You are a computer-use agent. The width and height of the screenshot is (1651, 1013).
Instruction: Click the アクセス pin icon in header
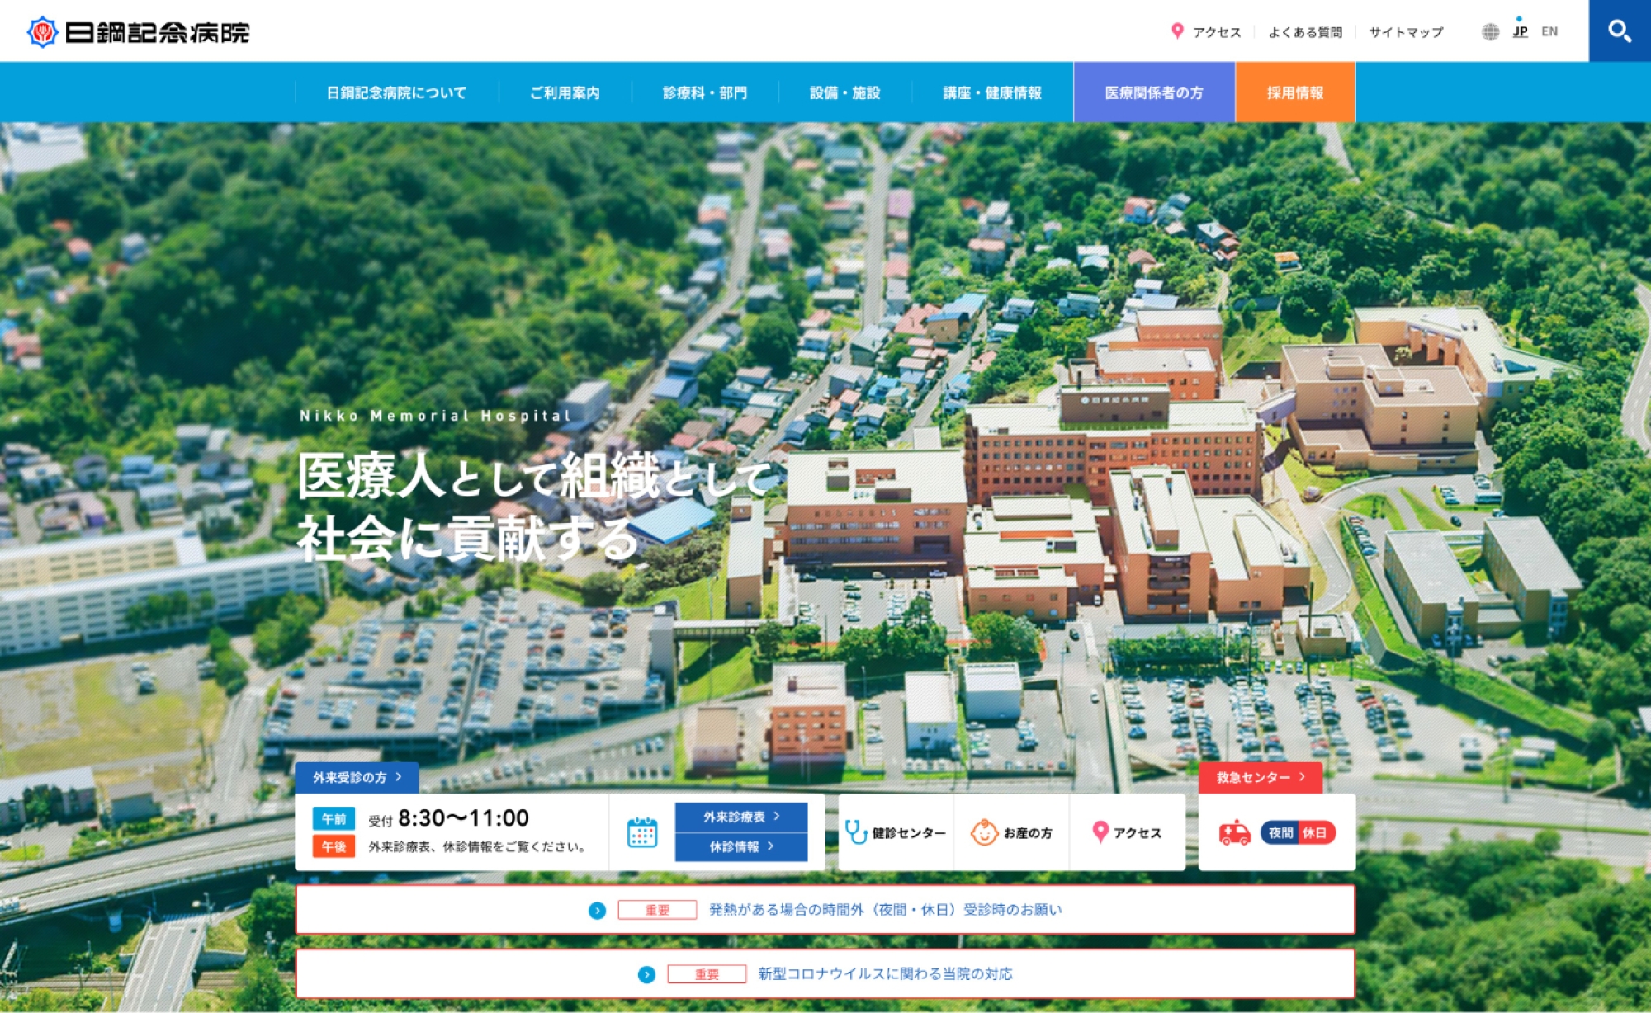(1178, 31)
